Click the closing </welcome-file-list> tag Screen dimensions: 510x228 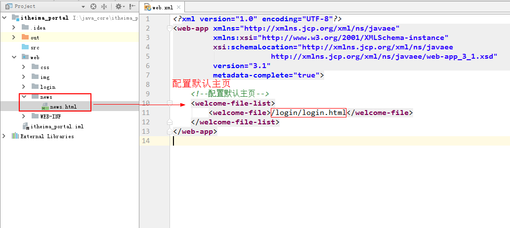(235, 122)
